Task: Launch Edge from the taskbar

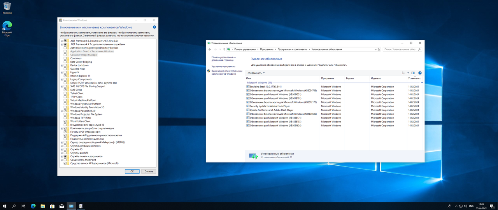Action: [x=33, y=206]
